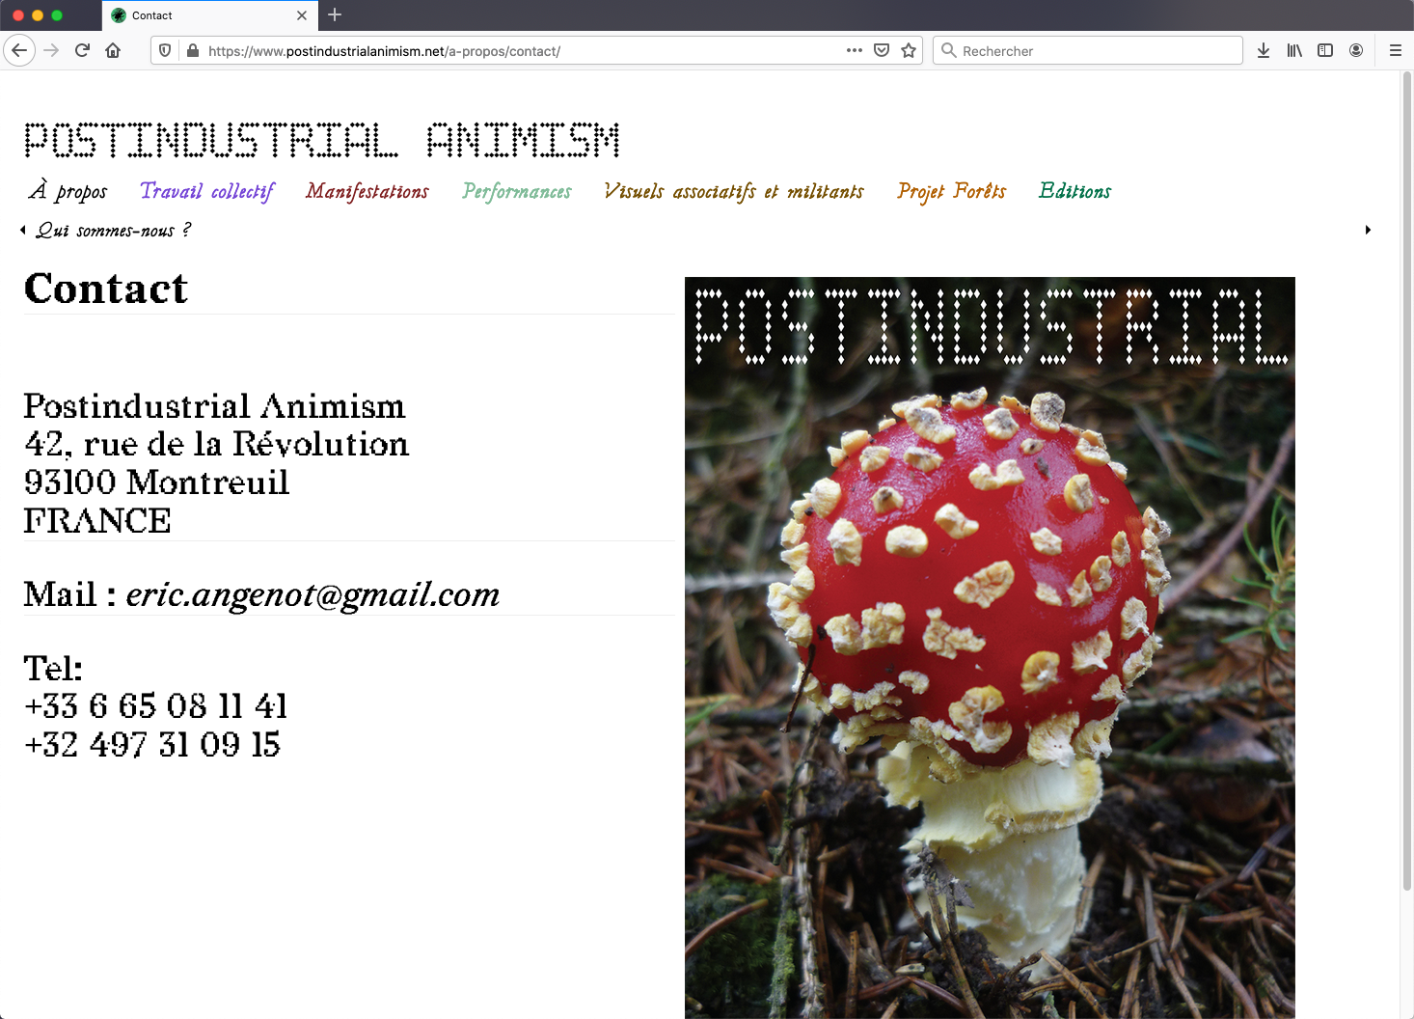This screenshot has width=1414, height=1019.
Task: Go back to the previous page
Action: 19,50
